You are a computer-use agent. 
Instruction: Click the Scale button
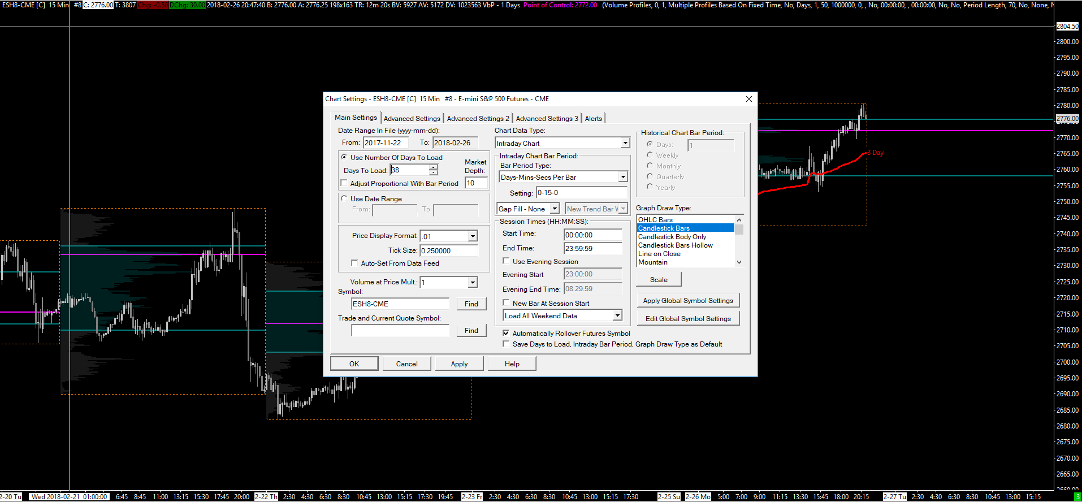(659, 279)
